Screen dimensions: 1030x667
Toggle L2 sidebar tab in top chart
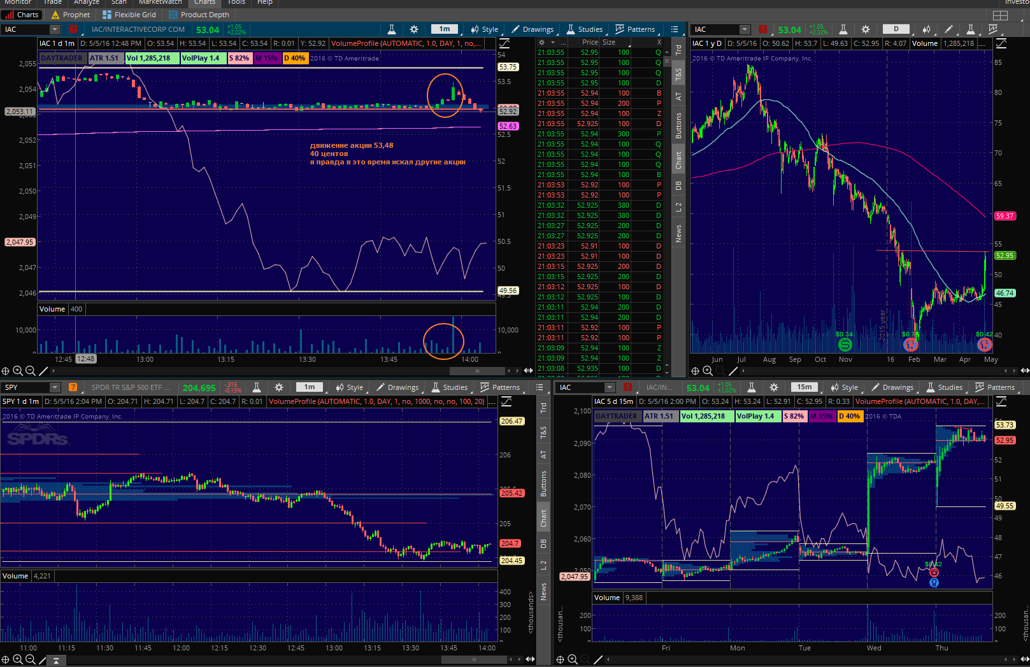(678, 207)
